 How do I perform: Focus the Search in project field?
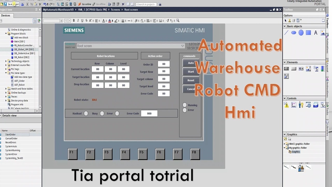(146, 4)
